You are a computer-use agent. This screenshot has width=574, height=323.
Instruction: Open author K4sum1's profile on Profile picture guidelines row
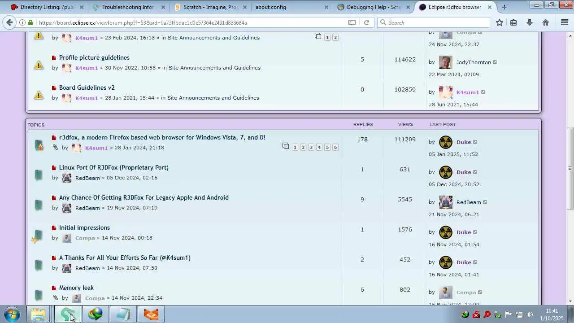87,68
